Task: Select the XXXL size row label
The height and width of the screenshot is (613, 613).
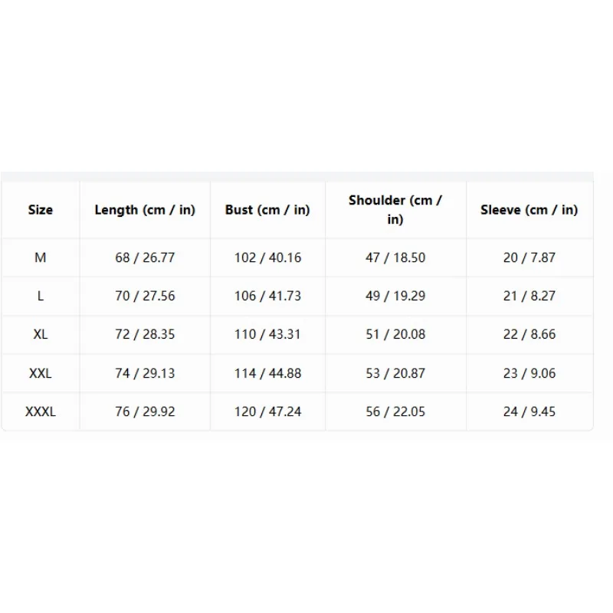Action: (41, 411)
